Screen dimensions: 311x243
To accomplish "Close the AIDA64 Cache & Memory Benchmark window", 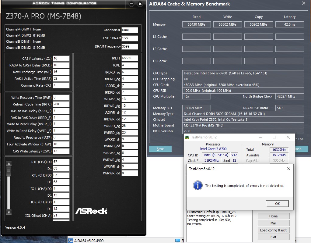I will (x=303, y=3).
